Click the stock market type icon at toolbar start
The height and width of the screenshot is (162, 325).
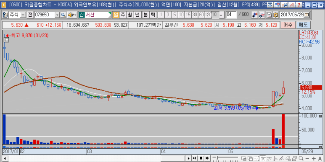tap(5, 15)
